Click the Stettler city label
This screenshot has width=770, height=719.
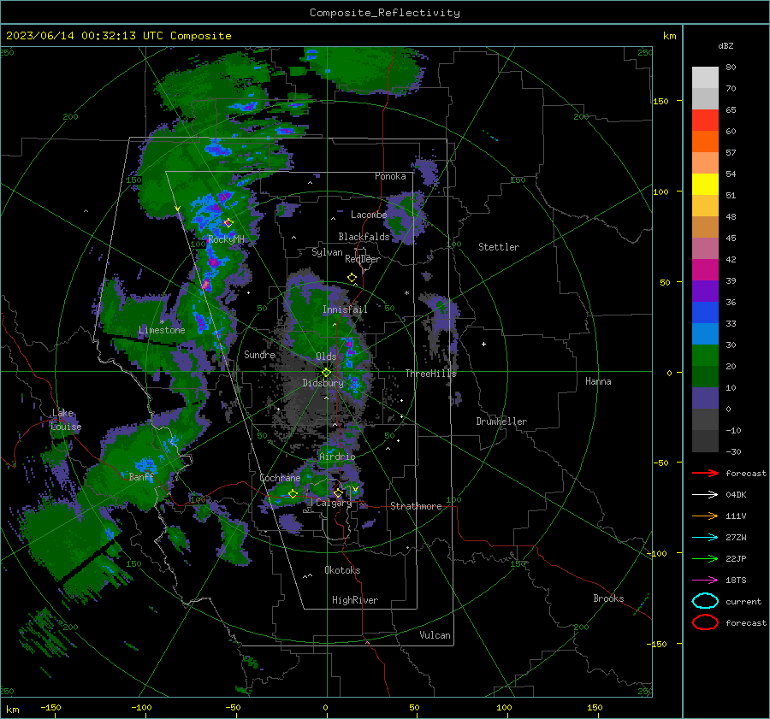pyautogui.click(x=499, y=247)
